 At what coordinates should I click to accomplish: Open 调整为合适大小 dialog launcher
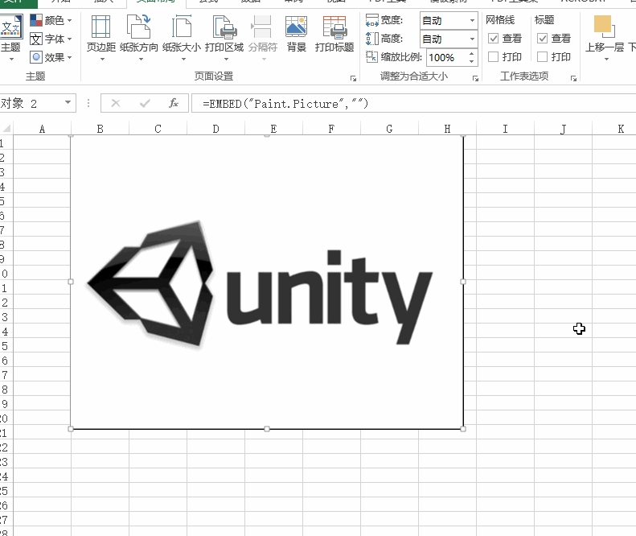475,78
